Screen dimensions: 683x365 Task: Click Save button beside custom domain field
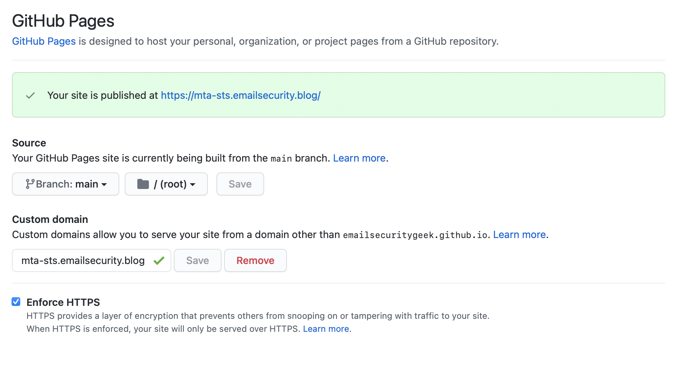tap(198, 260)
